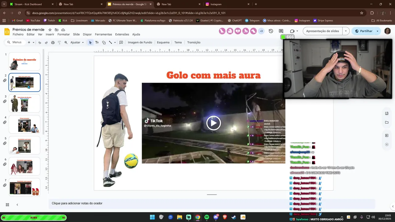Image resolution: width=395 pixels, height=222 pixels.
Task: Select the text box tool
Action: click(97, 43)
